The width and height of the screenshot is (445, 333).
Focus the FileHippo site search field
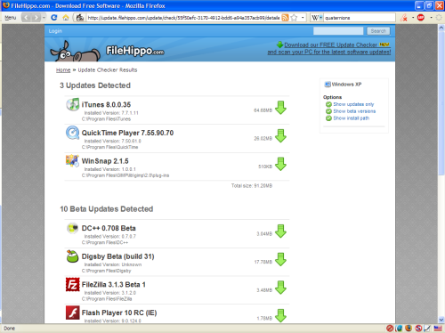(338, 31)
